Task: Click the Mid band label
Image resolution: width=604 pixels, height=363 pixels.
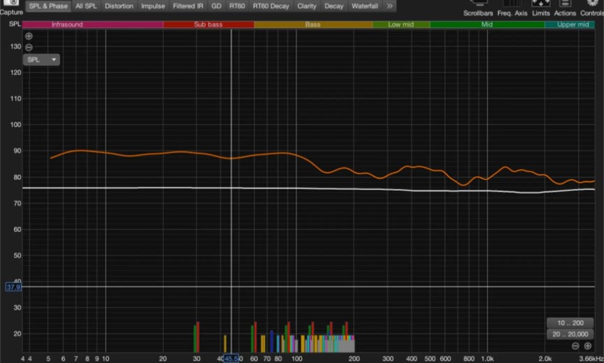Action: [x=487, y=24]
